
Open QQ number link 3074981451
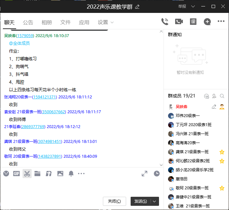pos(50,142)
